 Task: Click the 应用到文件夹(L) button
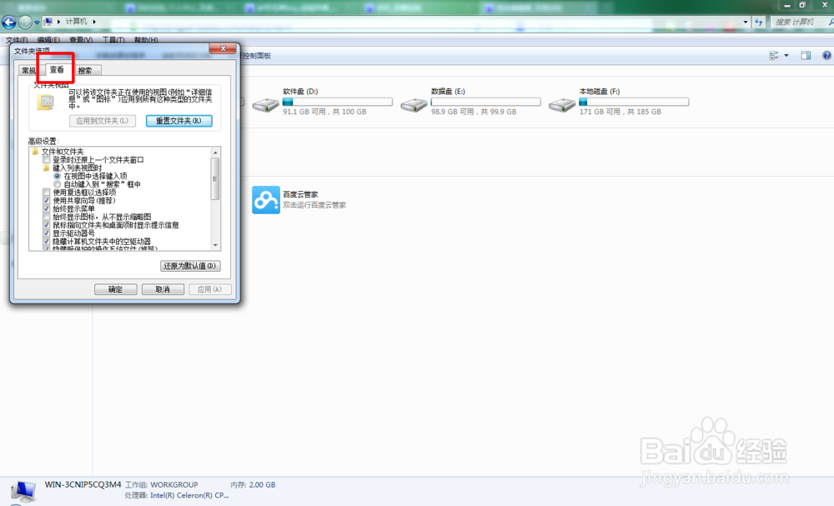coord(102,121)
